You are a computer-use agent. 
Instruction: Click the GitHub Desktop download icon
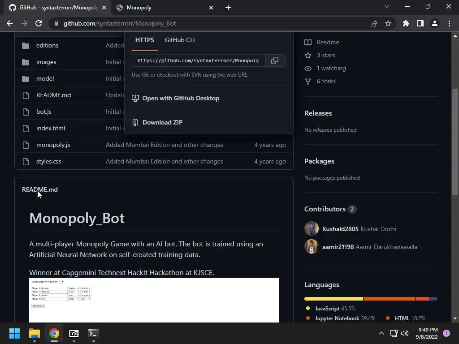135,98
